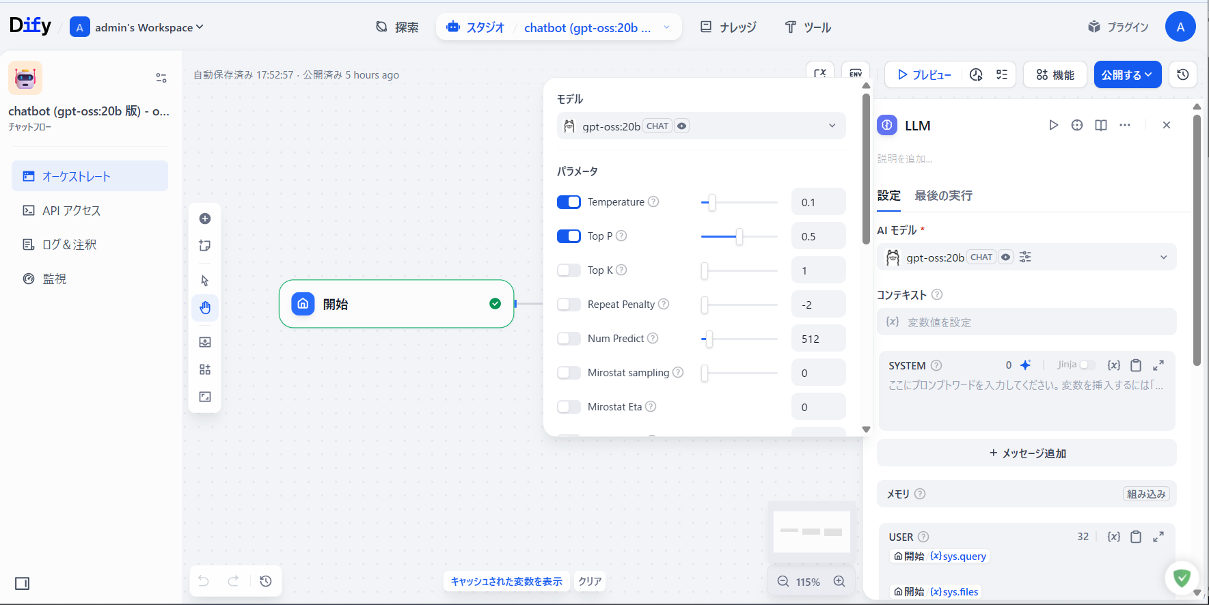Open version history icon next to publish
The height and width of the screenshot is (605, 1209).
(x=1183, y=74)
